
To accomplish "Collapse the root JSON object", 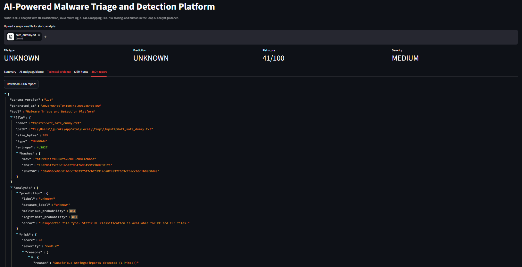I will coord(5,94).
